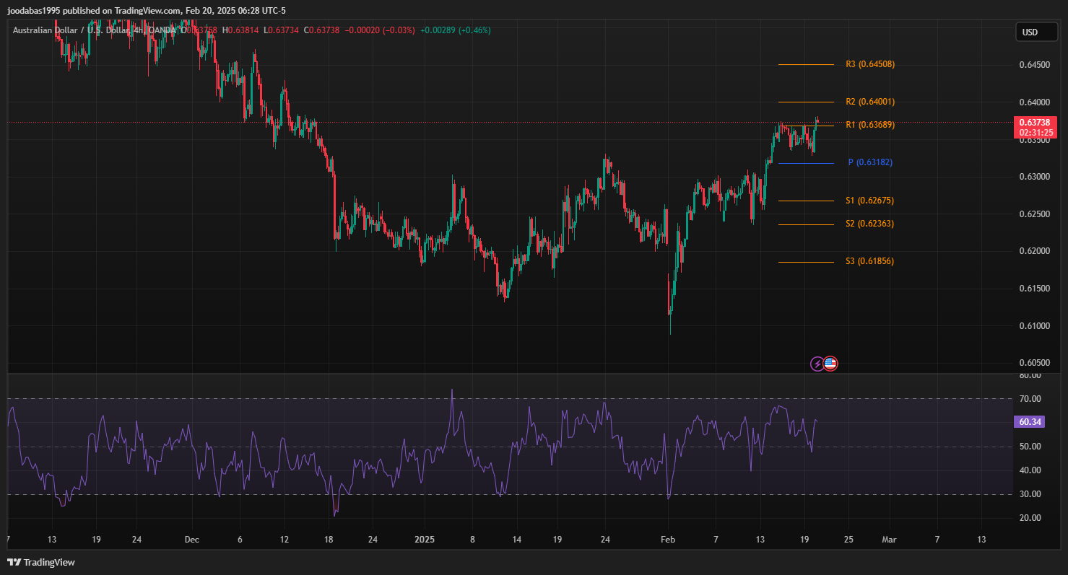Click the 0.62000 price axis label
This screenshot has height=575, width=1068.
point(1034,251)
